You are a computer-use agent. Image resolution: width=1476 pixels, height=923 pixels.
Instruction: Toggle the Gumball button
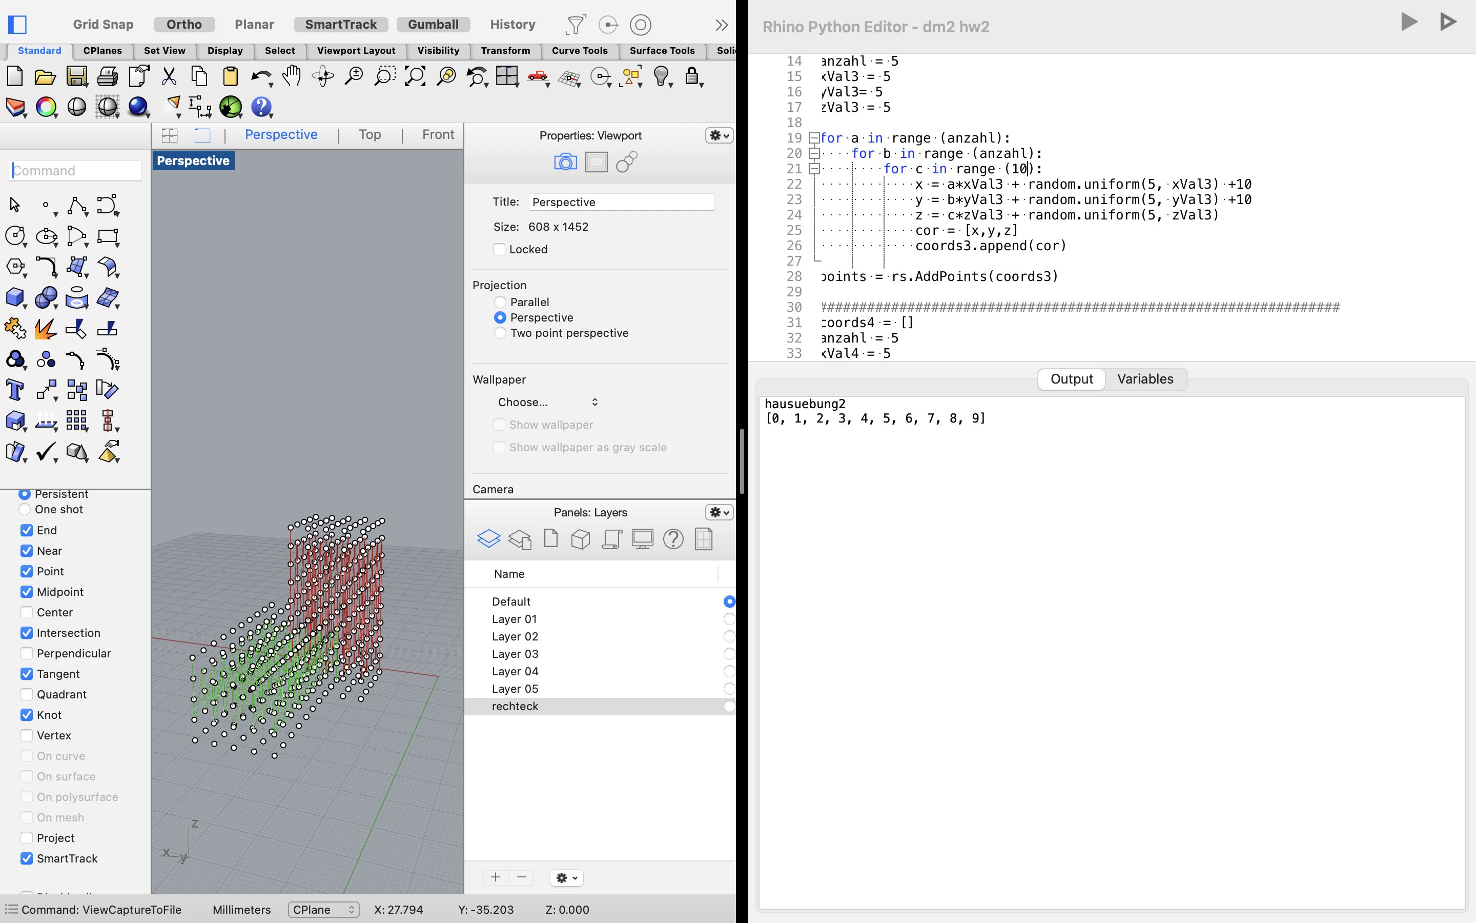(433, 25)
